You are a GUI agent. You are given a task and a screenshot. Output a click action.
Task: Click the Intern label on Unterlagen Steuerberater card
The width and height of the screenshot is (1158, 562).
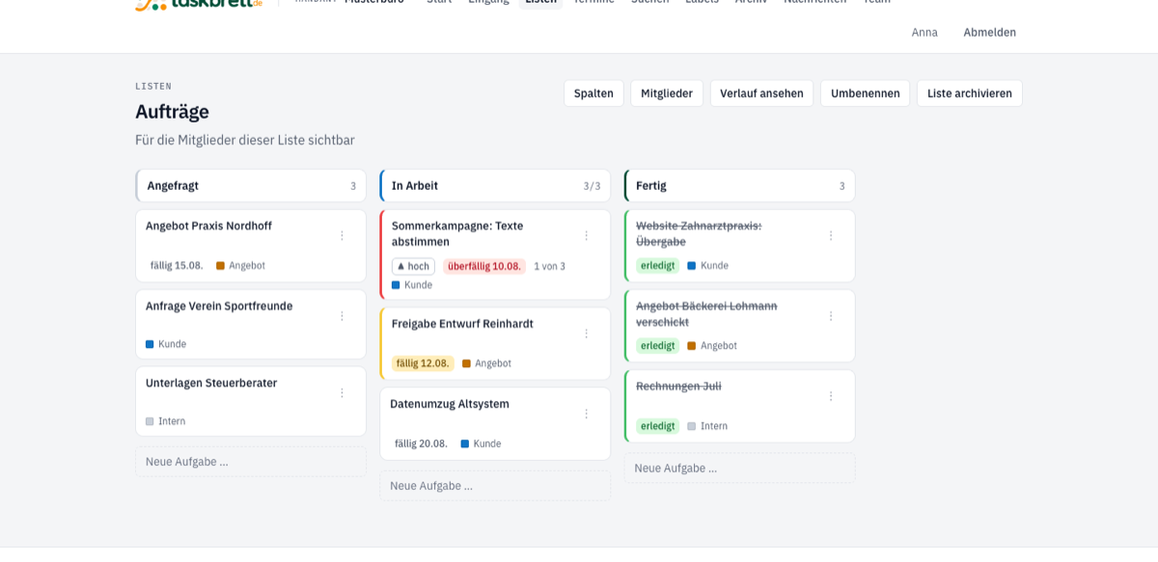pos(166,421)
